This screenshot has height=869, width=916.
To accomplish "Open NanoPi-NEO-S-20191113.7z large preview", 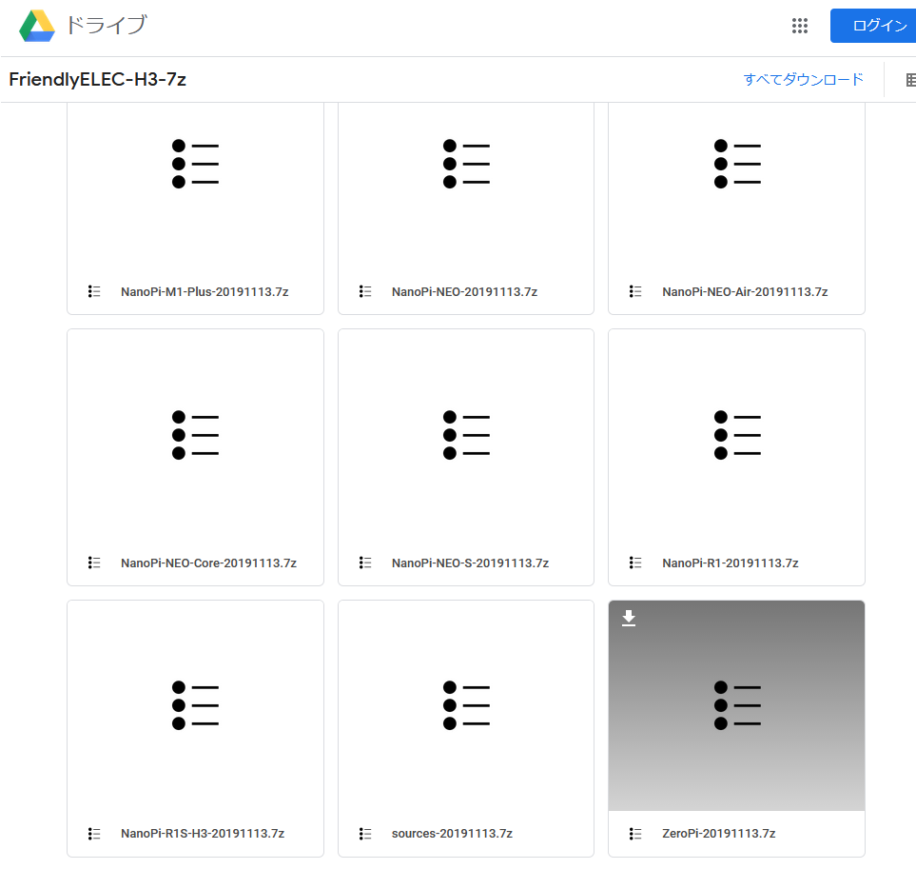I will pyautogui.click(x=466, y=435).
